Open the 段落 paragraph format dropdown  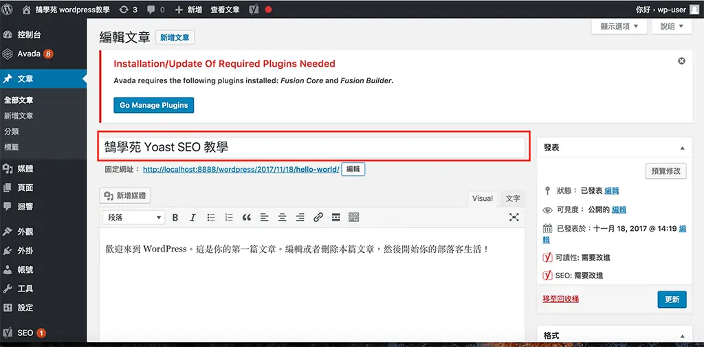tap(133, 218)
